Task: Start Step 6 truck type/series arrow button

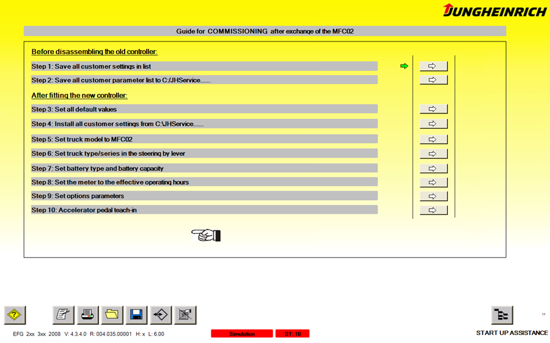Action: (433, 153)
